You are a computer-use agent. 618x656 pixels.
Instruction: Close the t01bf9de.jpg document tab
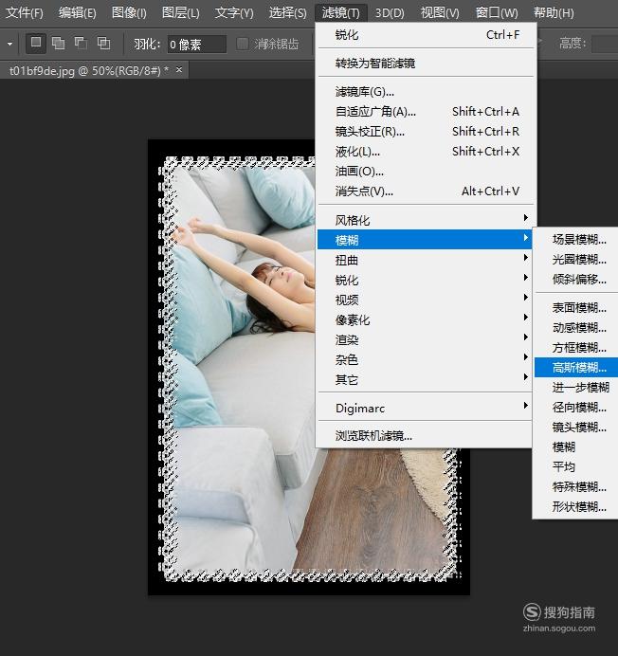click(x=179, y=70)
